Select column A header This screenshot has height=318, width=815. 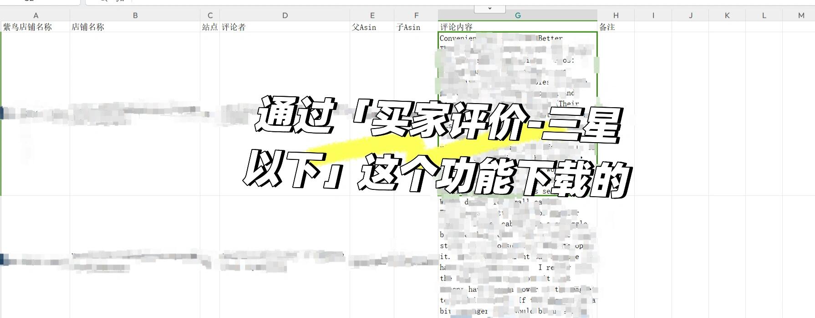(x=36, y=15)
